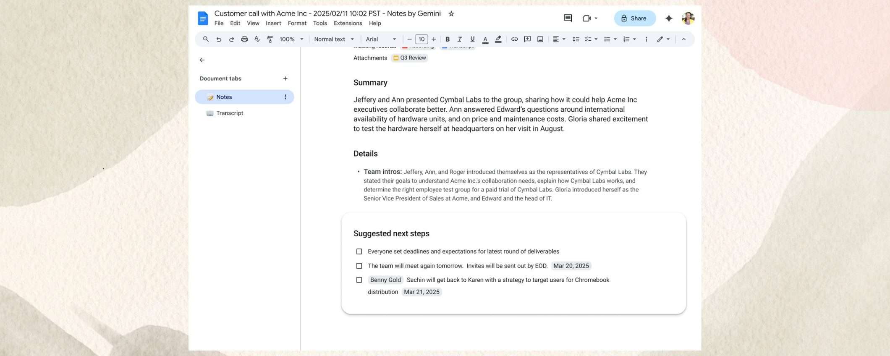Check the 'Everyone set deadlines' task checkbox
Image resolution: width=890 pixels, height=356 pixels.
point(359,251)
